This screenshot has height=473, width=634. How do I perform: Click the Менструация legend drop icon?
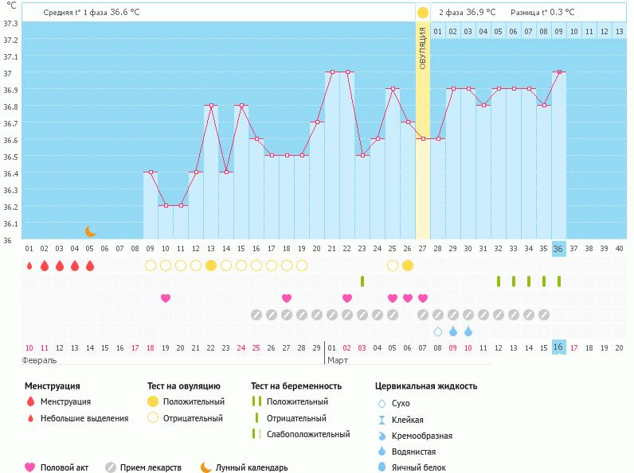[30, 401]
